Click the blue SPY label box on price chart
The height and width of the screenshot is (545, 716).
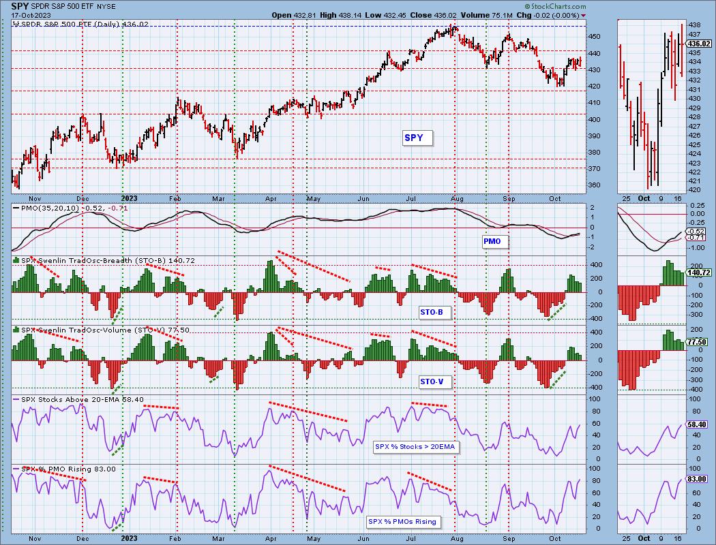click(417, 138)
